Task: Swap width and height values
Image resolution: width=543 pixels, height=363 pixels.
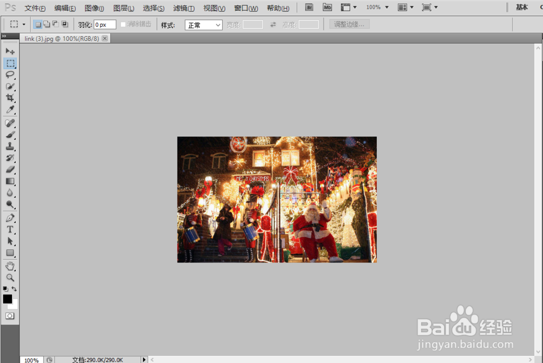Action: click(x=273, y=24)
